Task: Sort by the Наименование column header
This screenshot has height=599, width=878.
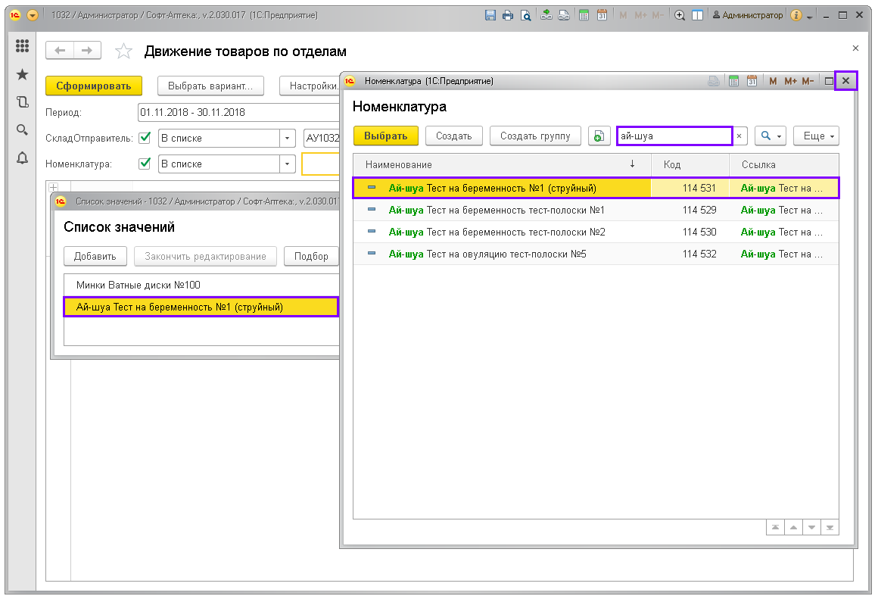Action: pyautogui.click(x=500, y=164)
